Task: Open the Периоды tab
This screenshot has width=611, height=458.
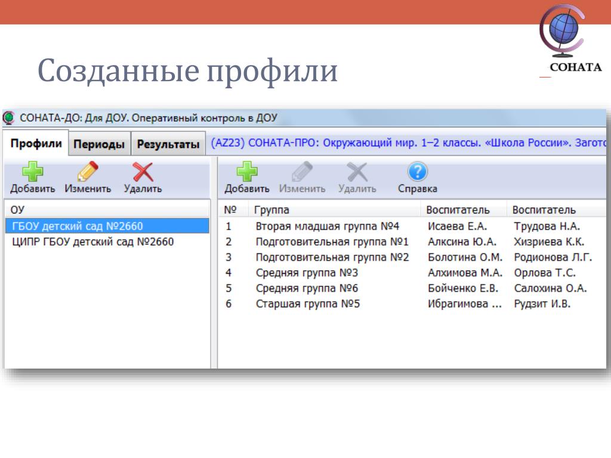Action: tap(99, 144)
